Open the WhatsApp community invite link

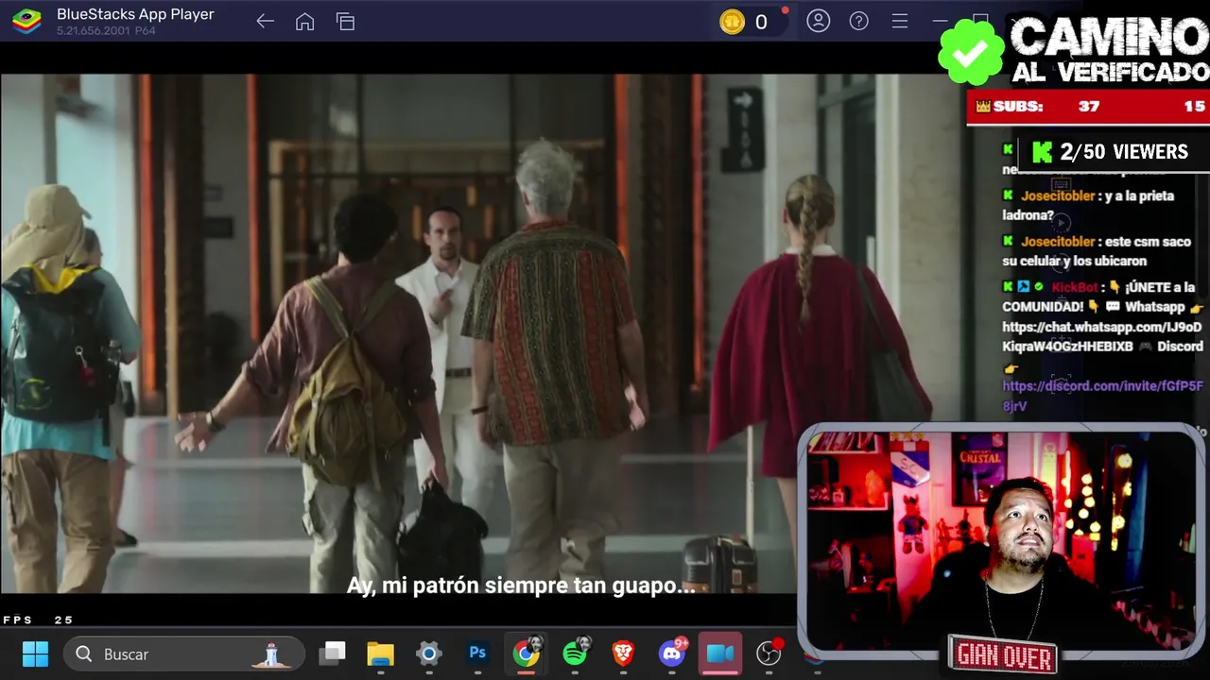(x=1102, y=337)
